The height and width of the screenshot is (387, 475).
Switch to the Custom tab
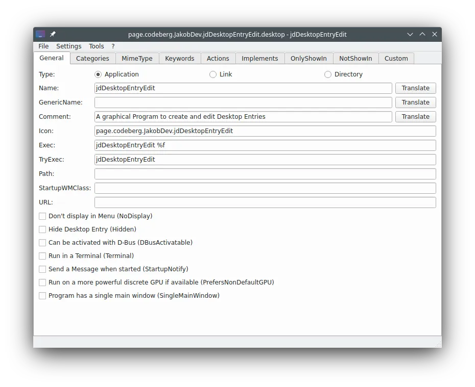tap(396, 58)
